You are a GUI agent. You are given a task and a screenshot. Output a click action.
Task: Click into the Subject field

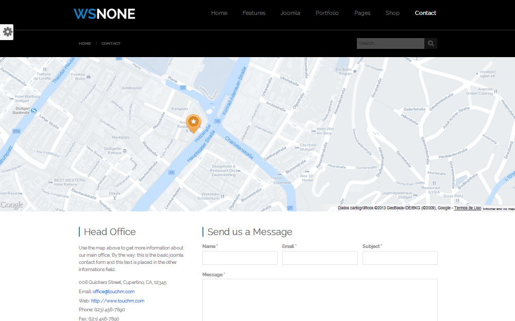[x=400, y=258]
